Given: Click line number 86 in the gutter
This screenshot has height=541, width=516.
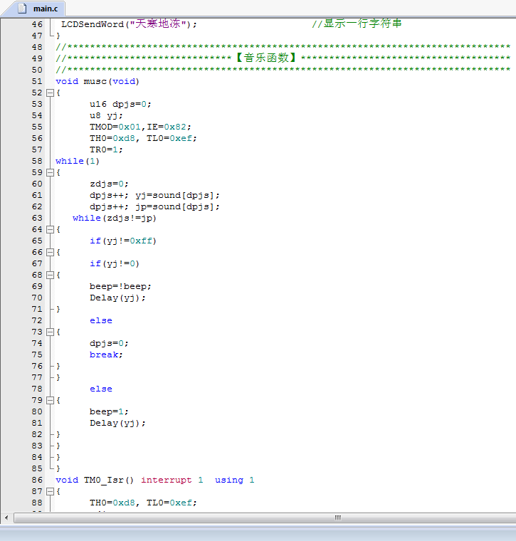Looking at the screenshot, I should [x=36, y=480].
